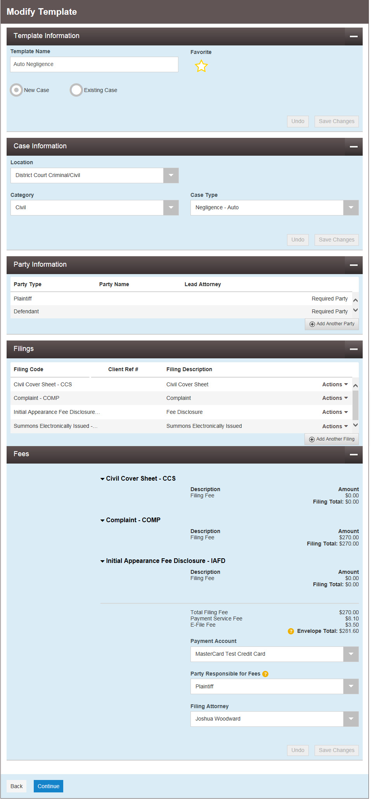Click the Continue button

pyautogui.click(x=48, y=786)
